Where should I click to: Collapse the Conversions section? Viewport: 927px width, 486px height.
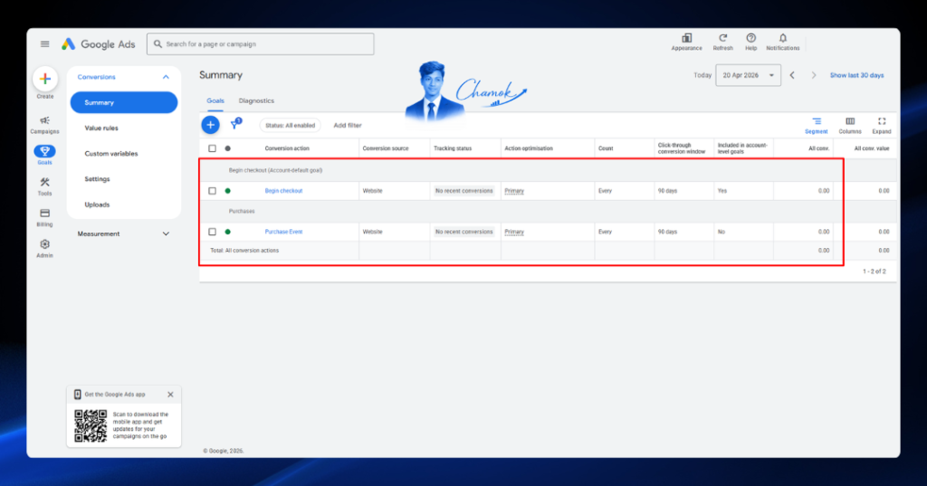click(x=166, y=77)
